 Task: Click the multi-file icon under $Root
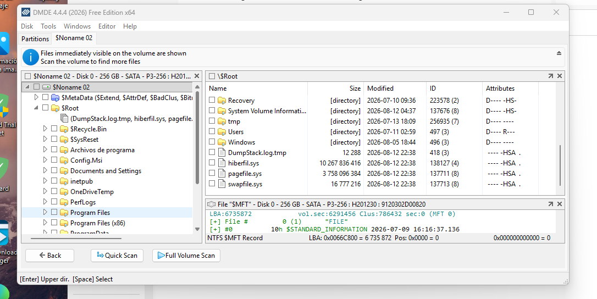(x=64, y=119)
